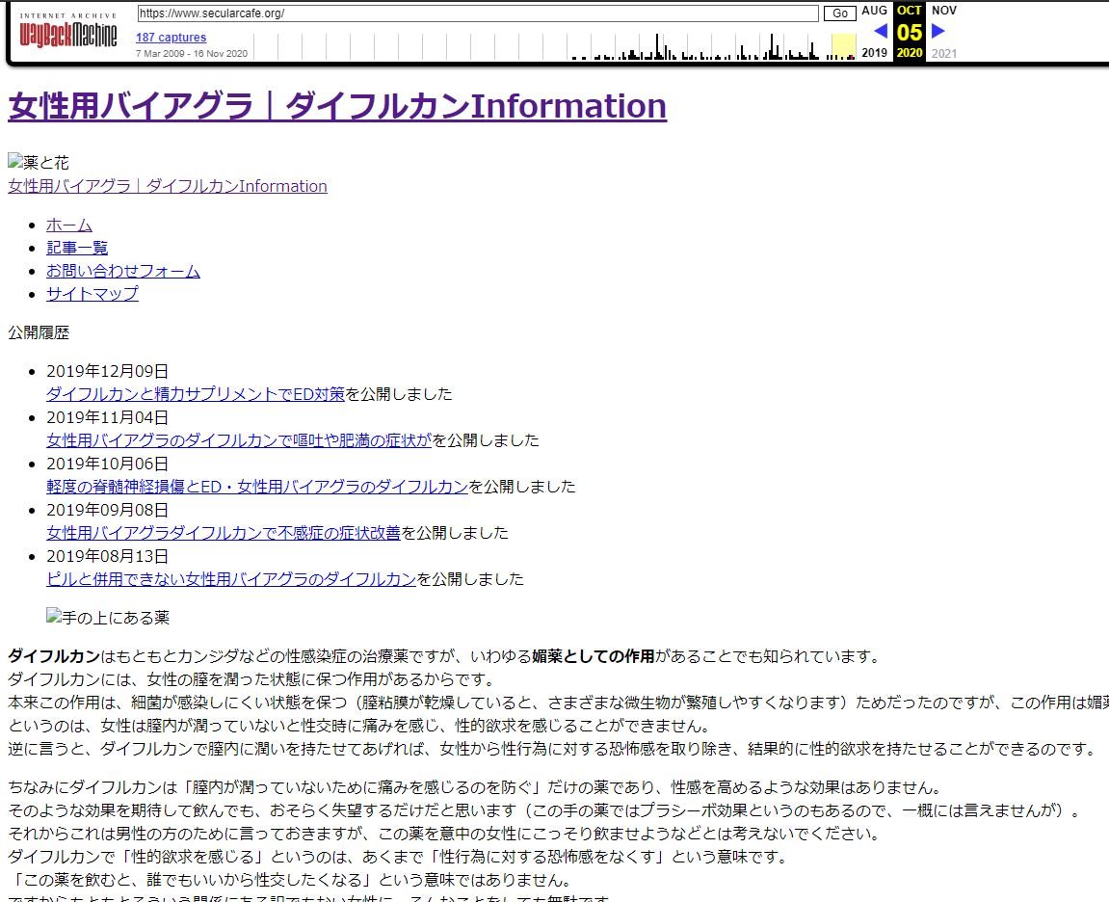Click the broken 手の上にある薬 image
The height and width of the screenshot is (902, 1109).
[x=108, y=618]
